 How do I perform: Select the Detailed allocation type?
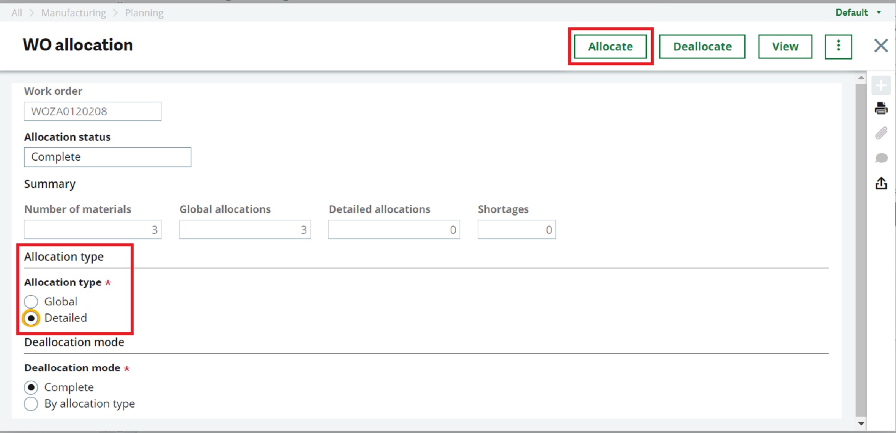pos(31,318)
